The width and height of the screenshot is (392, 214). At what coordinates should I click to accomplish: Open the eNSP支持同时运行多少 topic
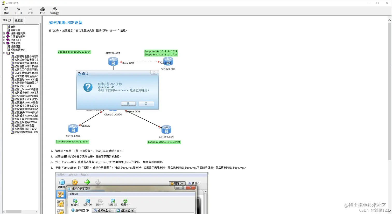pos(26,76)
